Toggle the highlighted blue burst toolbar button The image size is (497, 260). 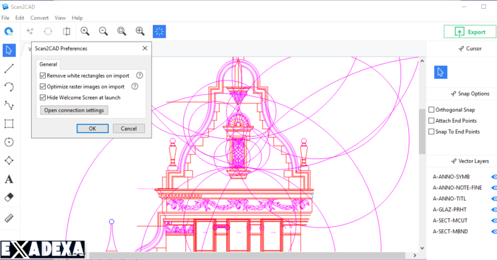pos(159,32)
